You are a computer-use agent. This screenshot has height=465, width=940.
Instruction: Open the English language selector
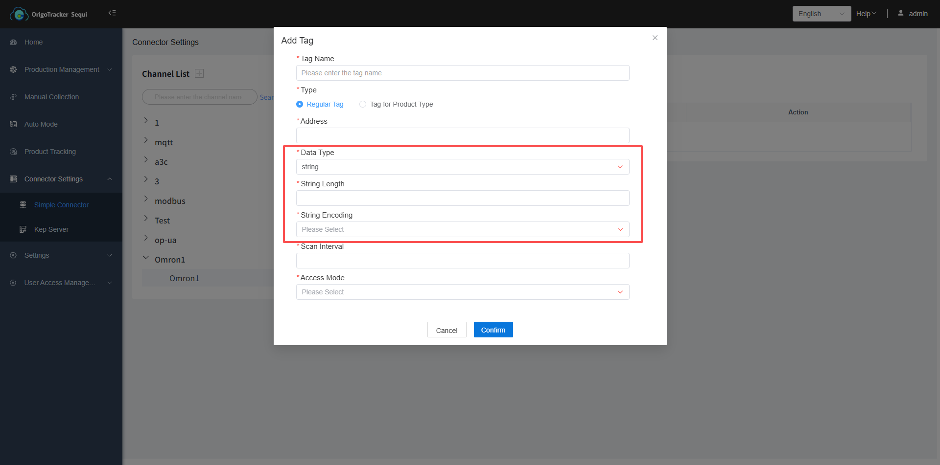click(821, 14)
